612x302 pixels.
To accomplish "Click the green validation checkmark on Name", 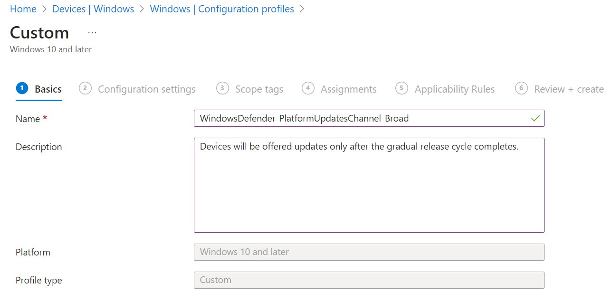I will coord(535,118).
